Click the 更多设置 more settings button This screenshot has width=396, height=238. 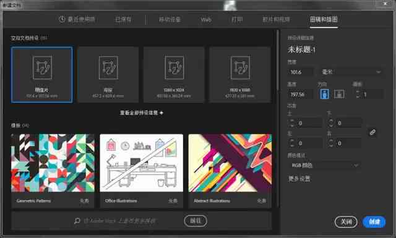click(299, 179)
